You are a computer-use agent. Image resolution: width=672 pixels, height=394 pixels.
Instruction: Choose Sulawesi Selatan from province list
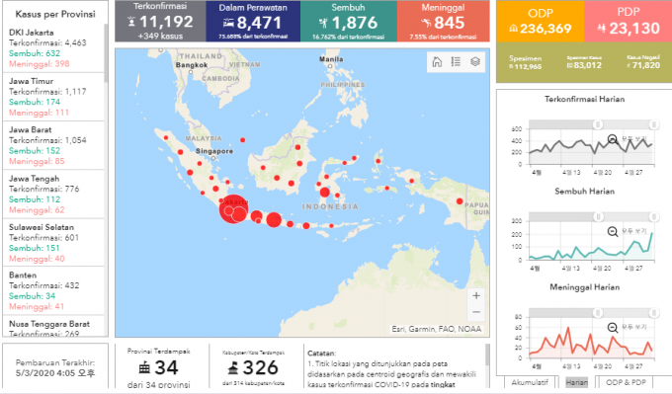[53, 242]
